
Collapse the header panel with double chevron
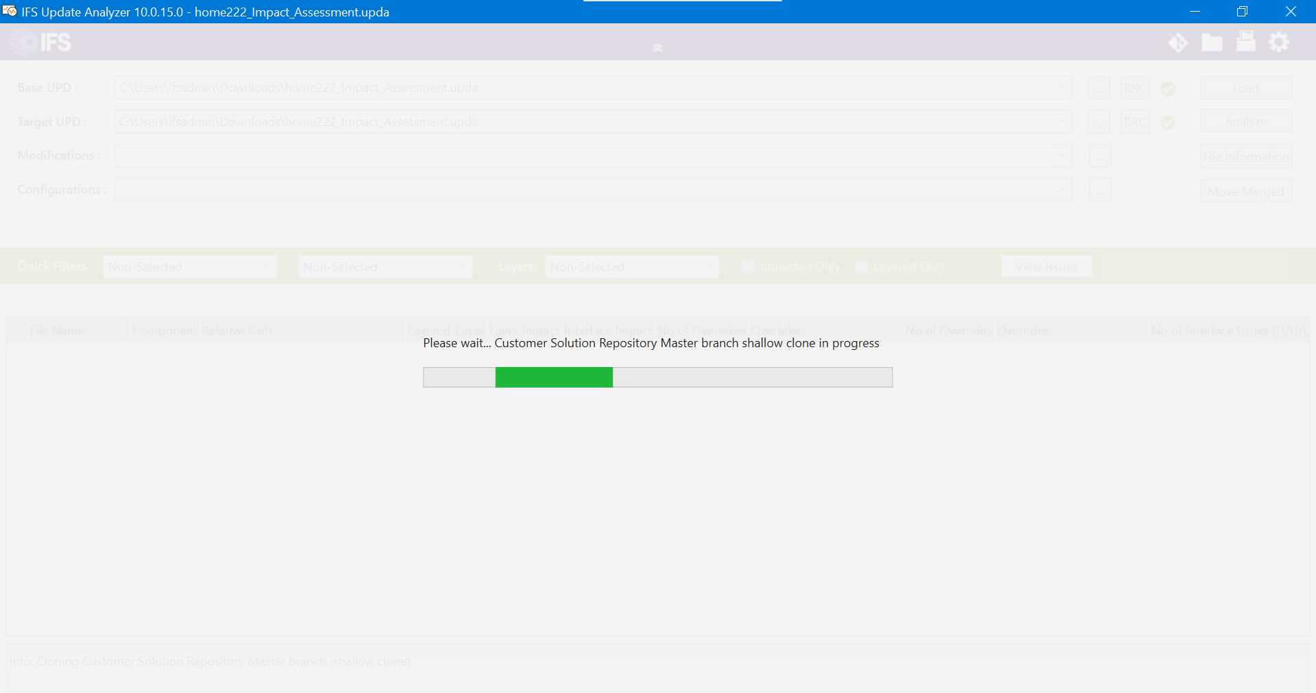[x=657, y=47]
